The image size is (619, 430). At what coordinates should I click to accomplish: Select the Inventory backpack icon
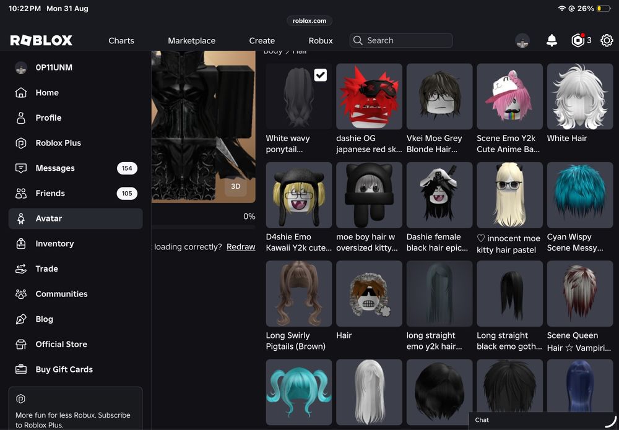click(x=21, y=244)
